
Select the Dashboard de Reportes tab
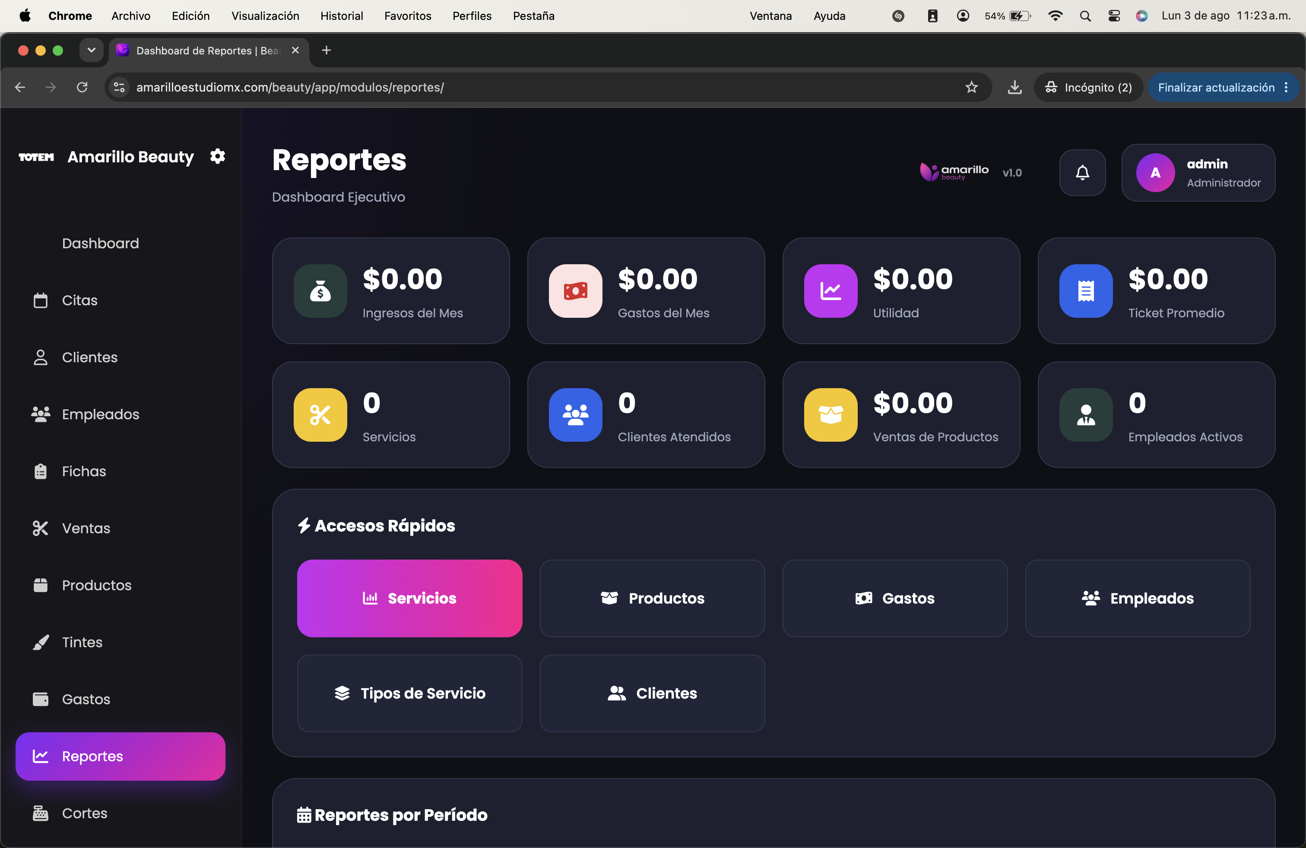(x=209, y=51)
